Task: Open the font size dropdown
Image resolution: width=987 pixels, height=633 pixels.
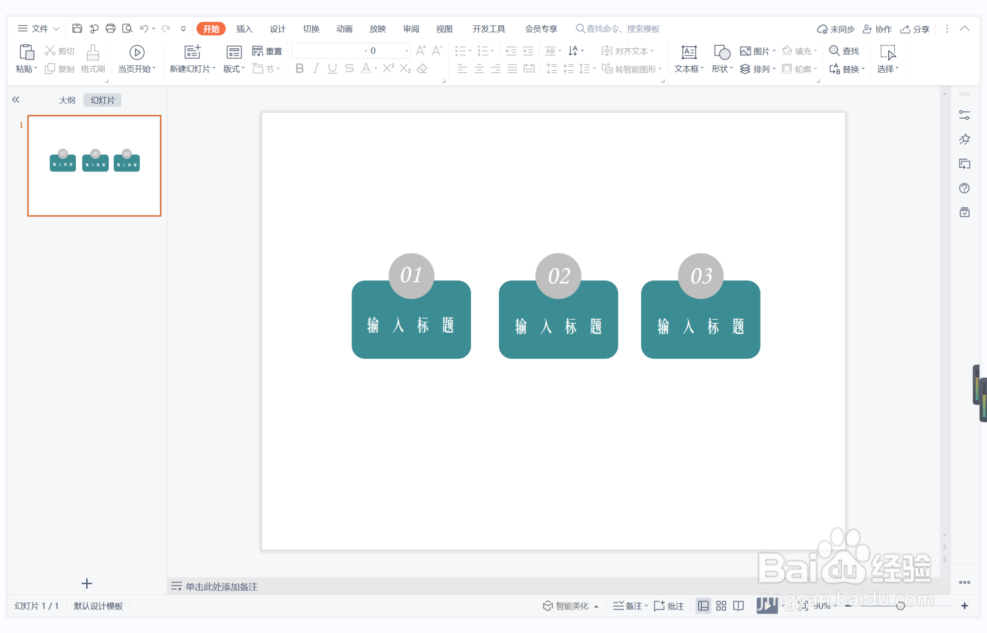Action: click(406, 51)
